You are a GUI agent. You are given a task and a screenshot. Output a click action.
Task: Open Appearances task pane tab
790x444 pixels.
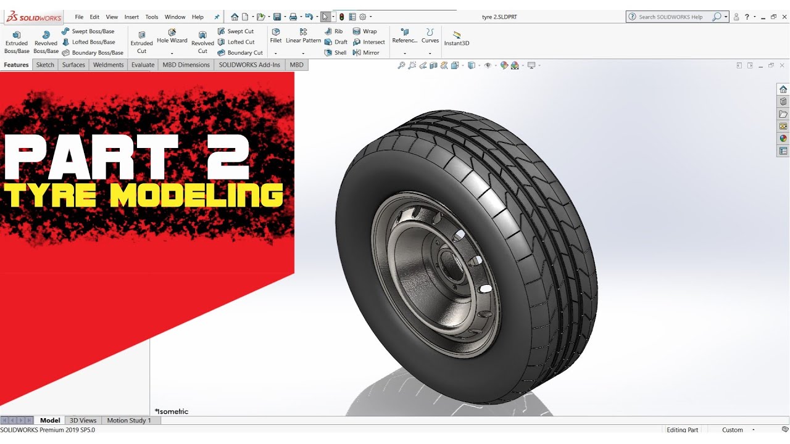tap(783, 139)
